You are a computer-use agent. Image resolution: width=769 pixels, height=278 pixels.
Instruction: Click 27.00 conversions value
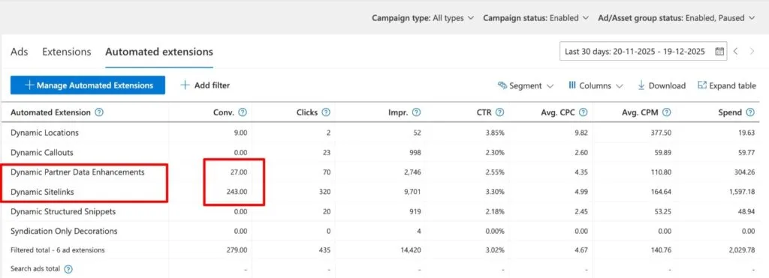tap(239, 172)
